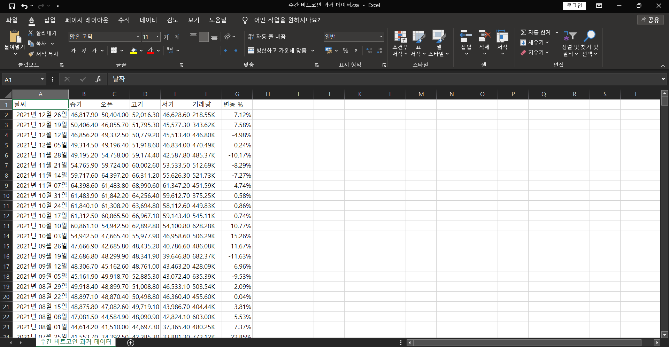The width and height of the screenshot is (669, 347).
Task: Toggle Wrap Text (자동 줄 바꿈)
Action: click(x=267, y=37)
